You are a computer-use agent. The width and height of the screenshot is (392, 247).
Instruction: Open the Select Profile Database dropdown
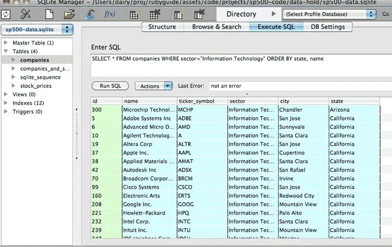(x=329, y=14)
